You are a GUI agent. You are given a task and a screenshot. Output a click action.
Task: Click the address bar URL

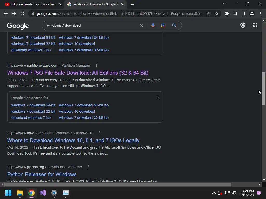[119, 13]
